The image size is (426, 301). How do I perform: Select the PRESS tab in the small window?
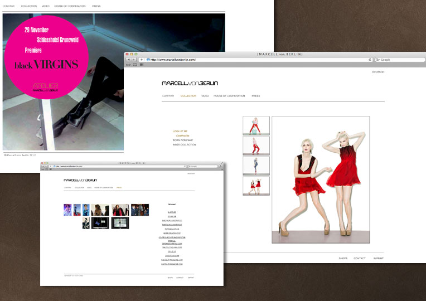119,188
